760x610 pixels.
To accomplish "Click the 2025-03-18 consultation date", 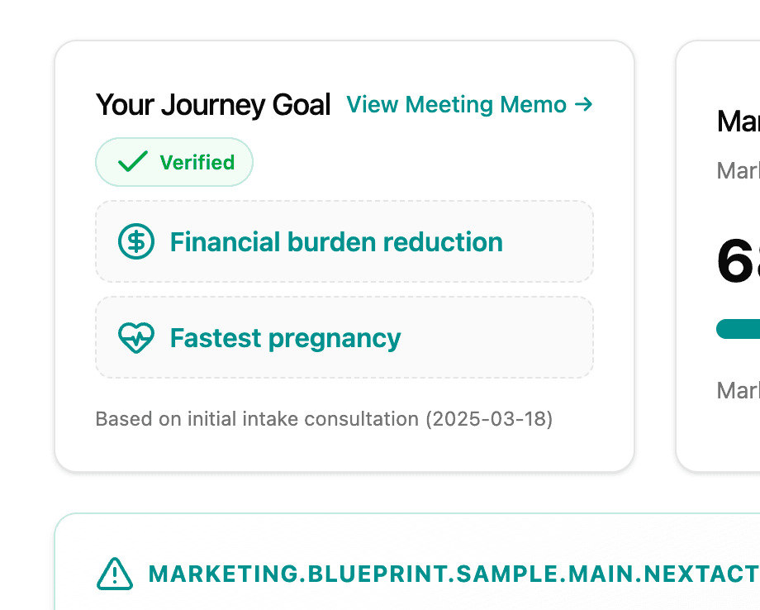I will [489, 419].
